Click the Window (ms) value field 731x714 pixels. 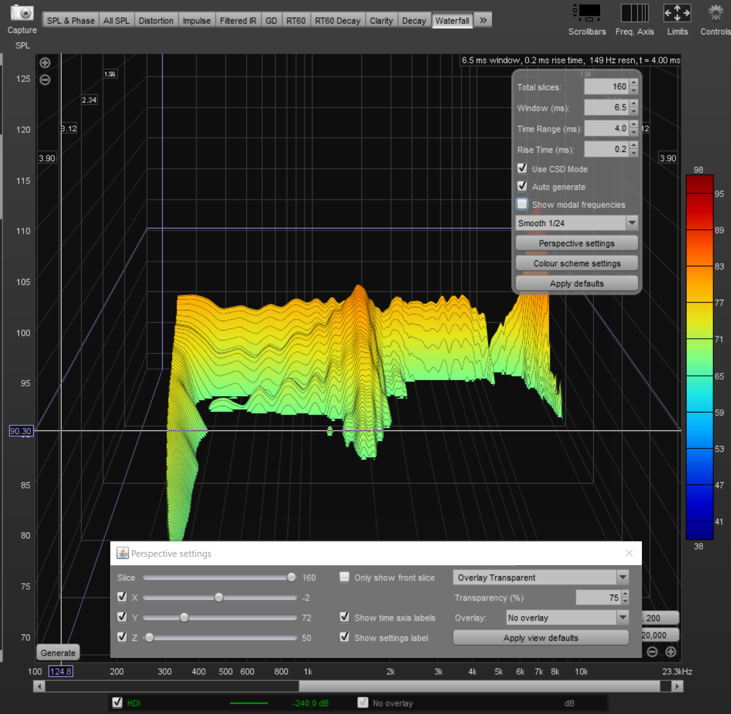coord(607,107)
